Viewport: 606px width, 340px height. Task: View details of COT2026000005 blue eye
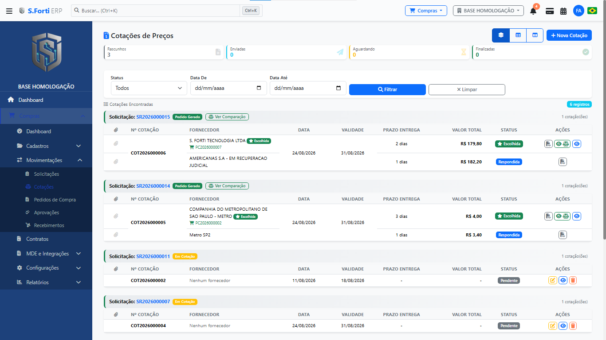coord(576,216)
